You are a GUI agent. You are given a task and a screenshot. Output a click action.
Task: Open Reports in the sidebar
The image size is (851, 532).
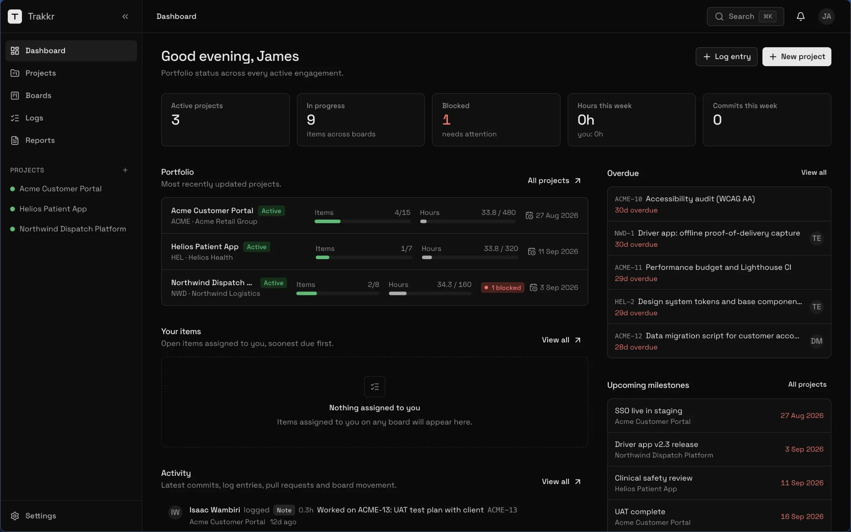click(x=71, y=140)
